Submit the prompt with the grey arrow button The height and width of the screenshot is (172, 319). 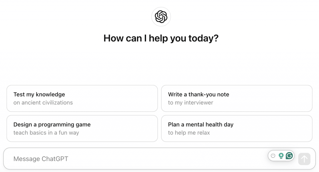coord(304,159)
